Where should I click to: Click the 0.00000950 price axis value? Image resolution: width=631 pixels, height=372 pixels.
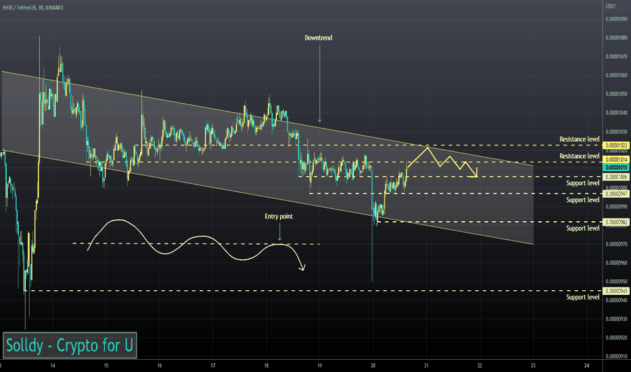616,281
